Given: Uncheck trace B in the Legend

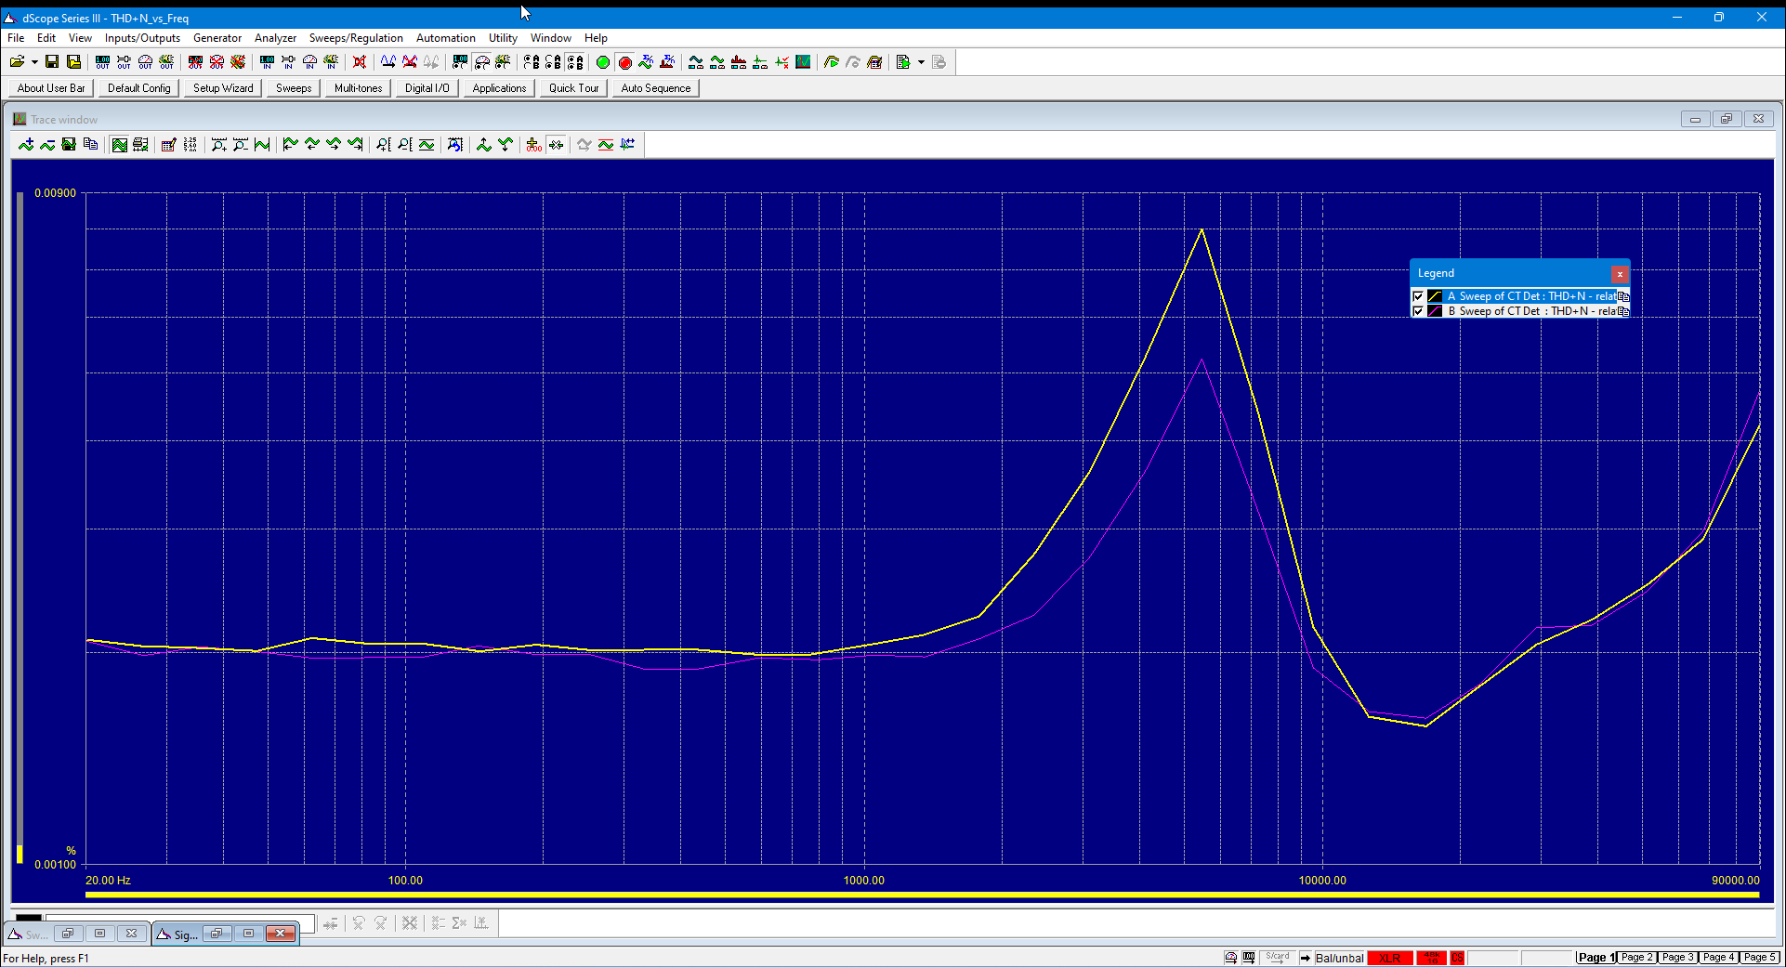Looking at the screenshot, I should coord(1418,311).
